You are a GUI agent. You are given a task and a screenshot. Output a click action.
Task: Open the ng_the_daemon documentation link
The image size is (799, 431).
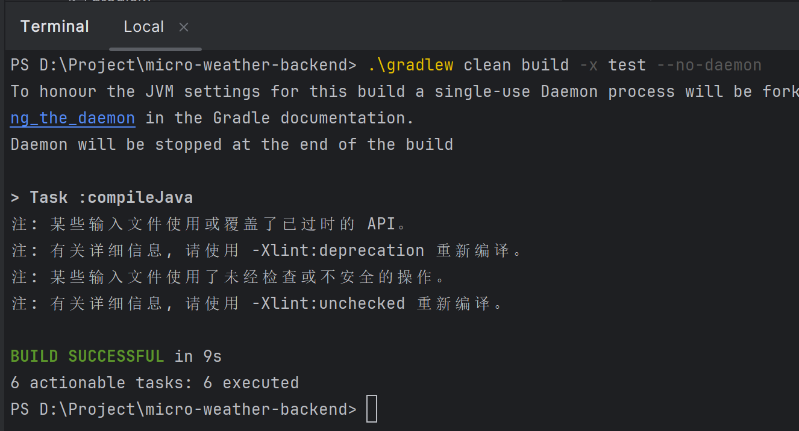pyautogui.click(x=73, y=118)
